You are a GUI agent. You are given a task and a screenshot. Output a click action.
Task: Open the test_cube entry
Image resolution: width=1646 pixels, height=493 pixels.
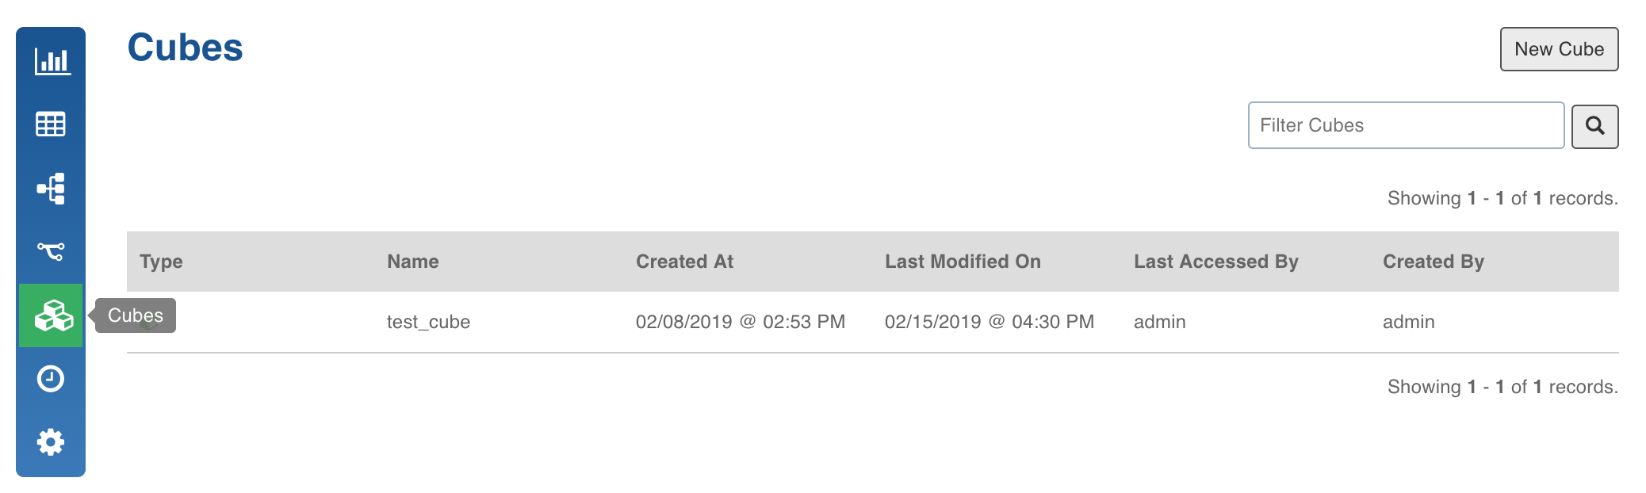tap(428, 322)
